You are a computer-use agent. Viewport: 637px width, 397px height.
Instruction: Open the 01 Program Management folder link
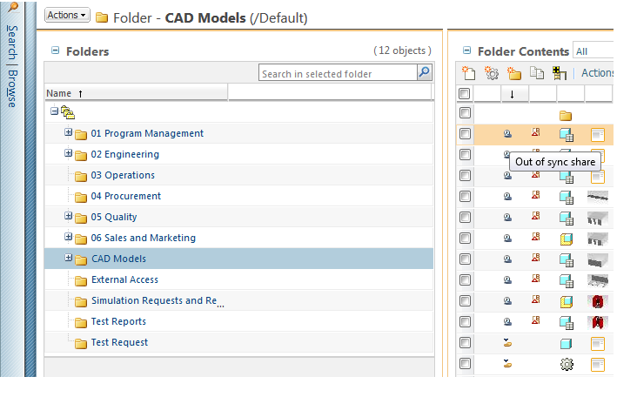(x=147, y=133)
